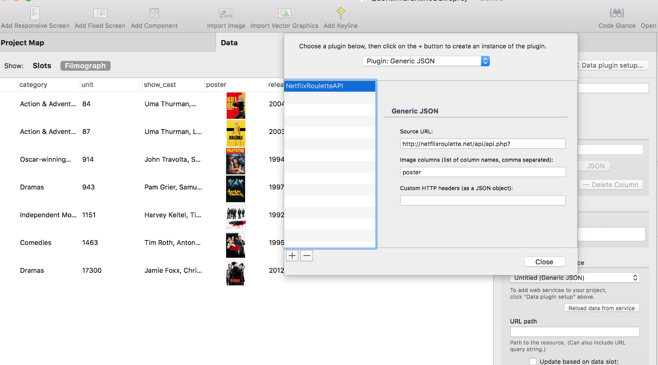Switch to the Data tab
The height and width of the screenshot is (365, 658).
pos(229,43)
